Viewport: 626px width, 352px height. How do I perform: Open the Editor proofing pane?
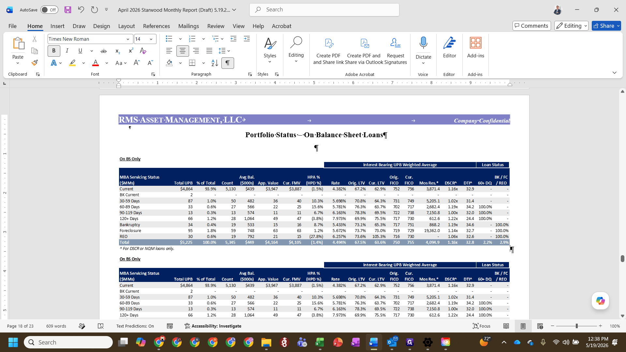449,48
